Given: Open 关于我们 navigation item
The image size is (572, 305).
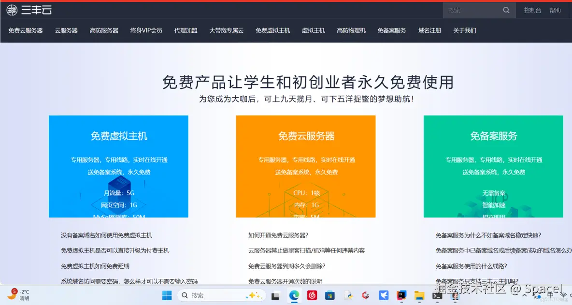Looking at the screenshot, I should click(464, 30).
